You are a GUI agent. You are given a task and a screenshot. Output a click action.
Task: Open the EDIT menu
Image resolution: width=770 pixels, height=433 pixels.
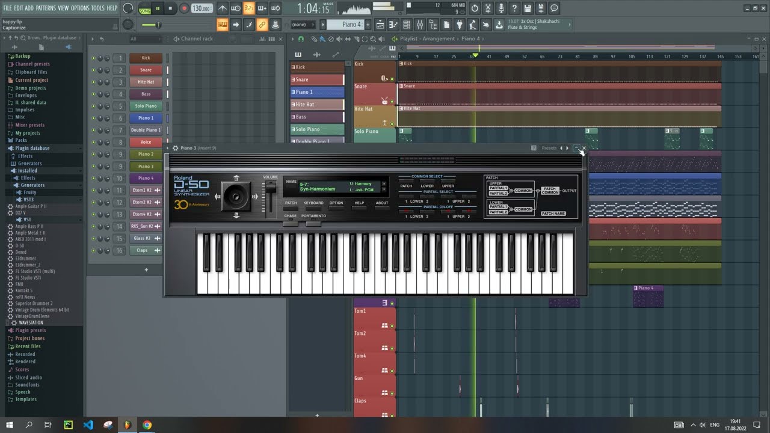(19, 8)
